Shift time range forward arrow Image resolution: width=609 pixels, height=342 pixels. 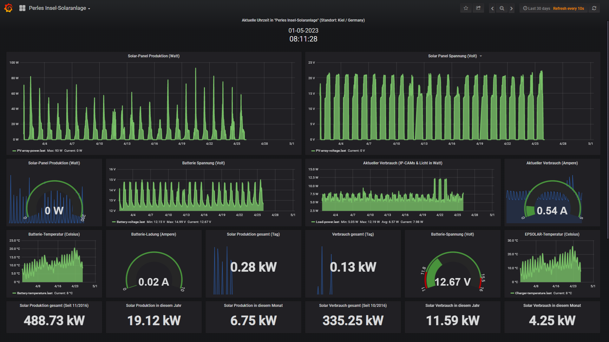[511, 9]
